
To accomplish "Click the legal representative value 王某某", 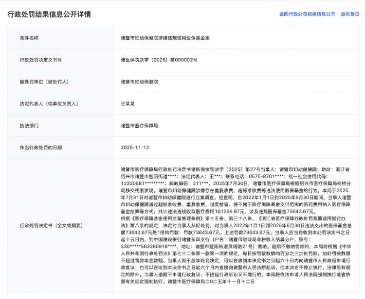I will pyautogui.click(x=128, y=103).
